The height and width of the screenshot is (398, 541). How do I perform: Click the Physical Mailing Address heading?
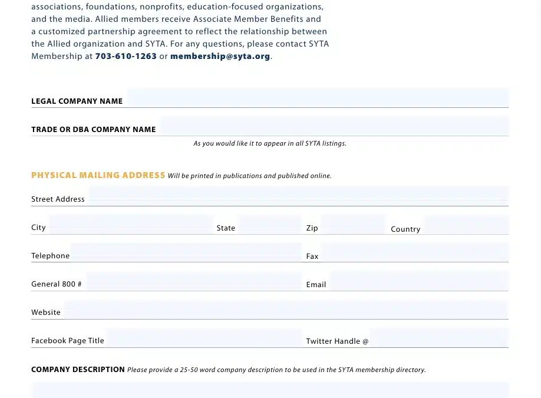(98, 175)
